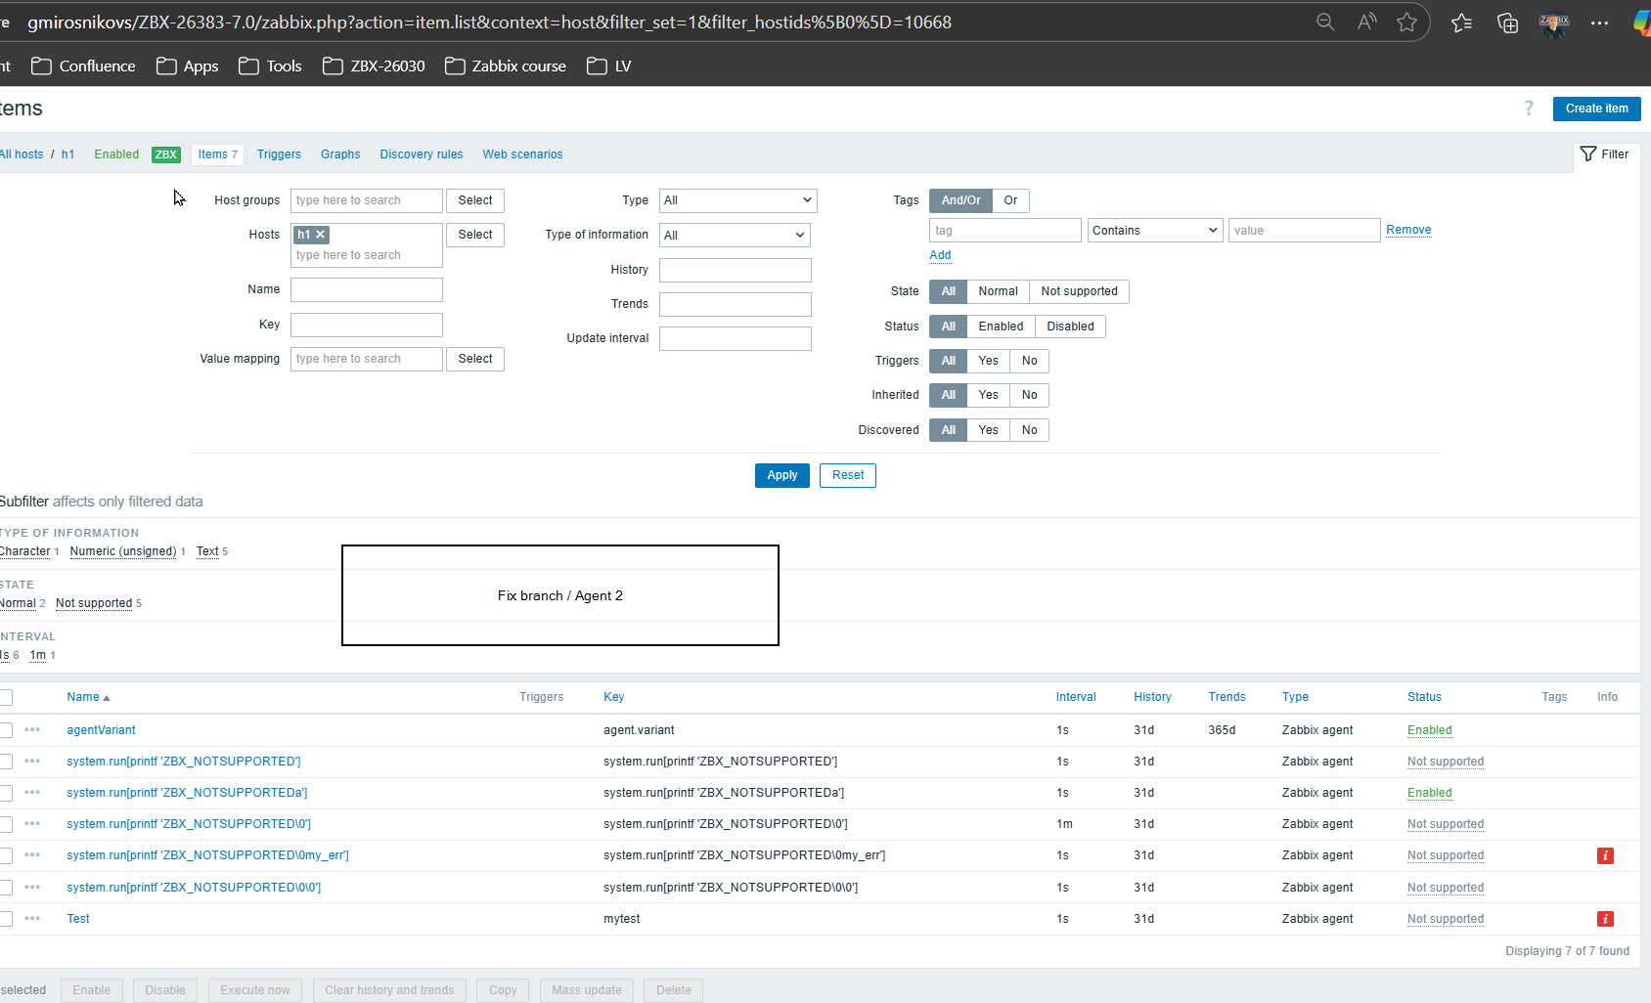This screenshot has height=1003, width=1651.
Task: Open the tag operator Contains dropdown
Action: 1154,231
